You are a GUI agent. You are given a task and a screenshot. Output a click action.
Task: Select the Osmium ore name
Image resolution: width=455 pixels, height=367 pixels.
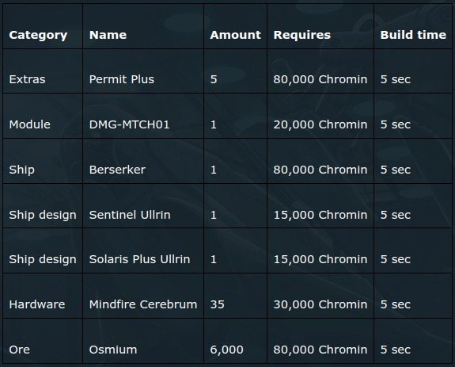tap(113, 350)
